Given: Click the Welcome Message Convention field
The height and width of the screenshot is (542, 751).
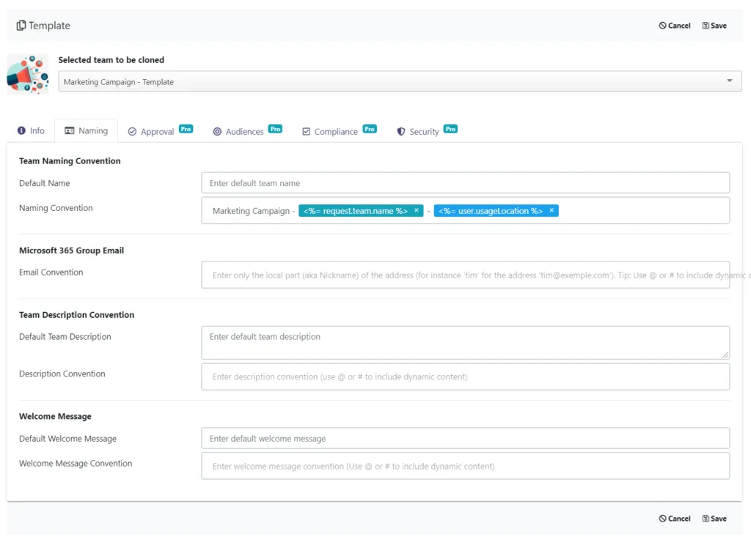Looking at the screenshot, I should [466, 466].
